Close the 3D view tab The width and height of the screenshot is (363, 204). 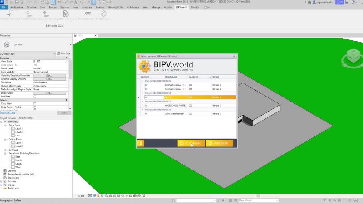[95, 35]
